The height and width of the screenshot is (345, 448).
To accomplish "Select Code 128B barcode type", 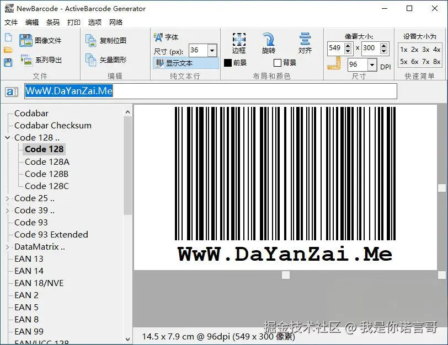I will 46,174.
